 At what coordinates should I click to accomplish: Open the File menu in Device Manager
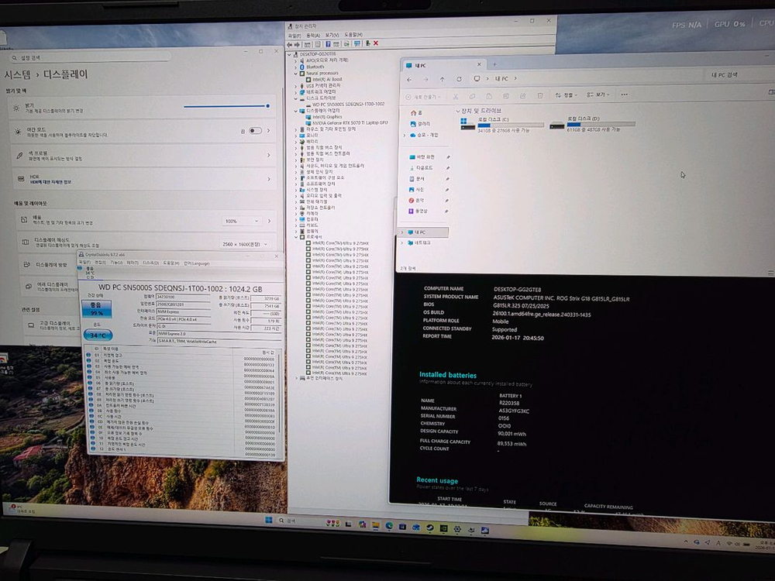pos(294,35)
